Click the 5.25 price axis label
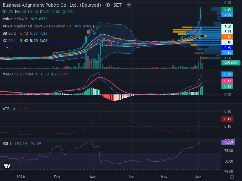The width and height of the screenshot is (242, 181). [227, 32]
